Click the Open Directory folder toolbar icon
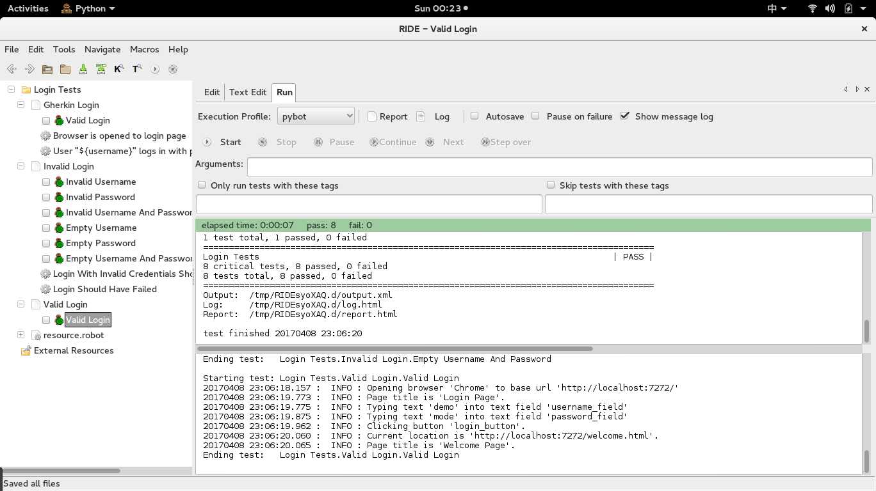 (65, 69)
